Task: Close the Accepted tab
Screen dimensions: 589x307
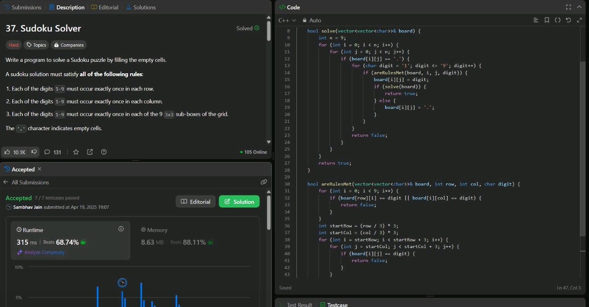Action: coord(39,169)
